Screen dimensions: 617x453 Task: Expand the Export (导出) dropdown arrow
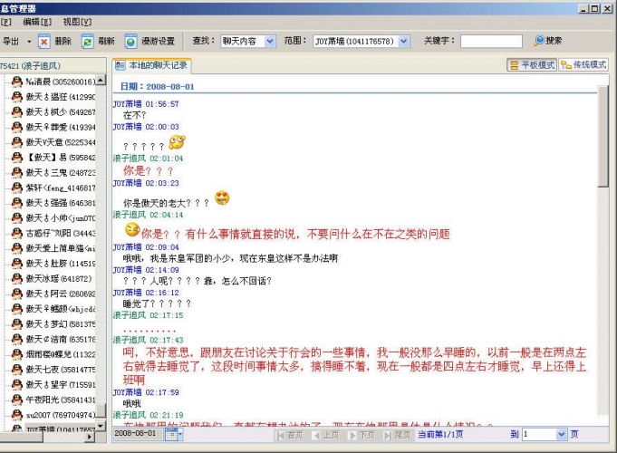tap(28, 41)
